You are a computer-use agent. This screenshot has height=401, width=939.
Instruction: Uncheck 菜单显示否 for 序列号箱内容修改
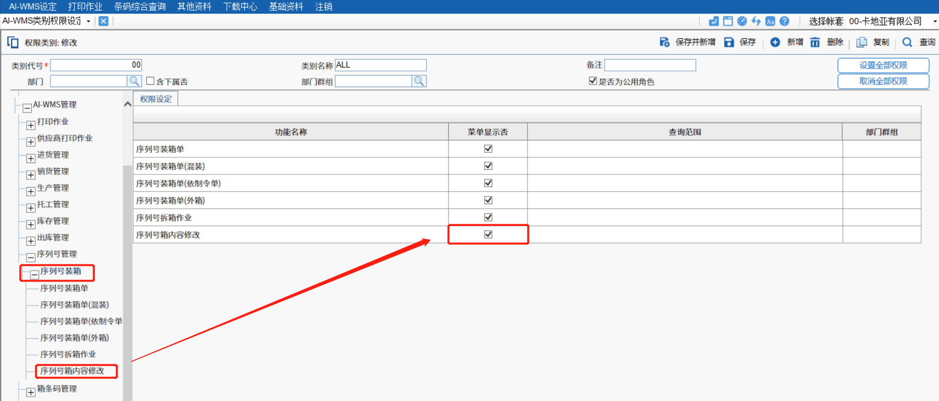488,235
